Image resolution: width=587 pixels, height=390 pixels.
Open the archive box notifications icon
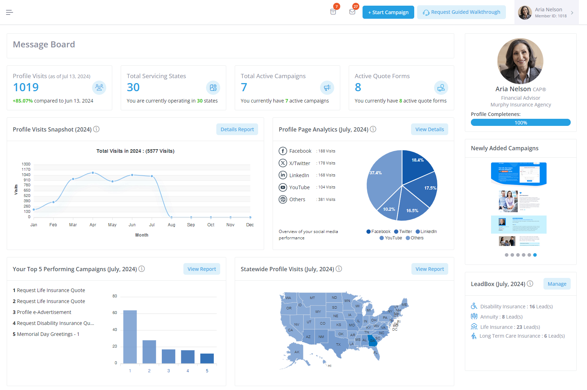click(333, 12)
